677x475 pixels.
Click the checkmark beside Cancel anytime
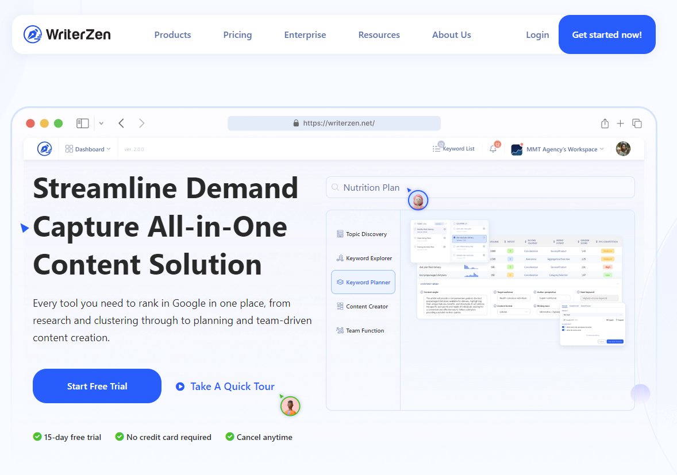tap(230, 437)
